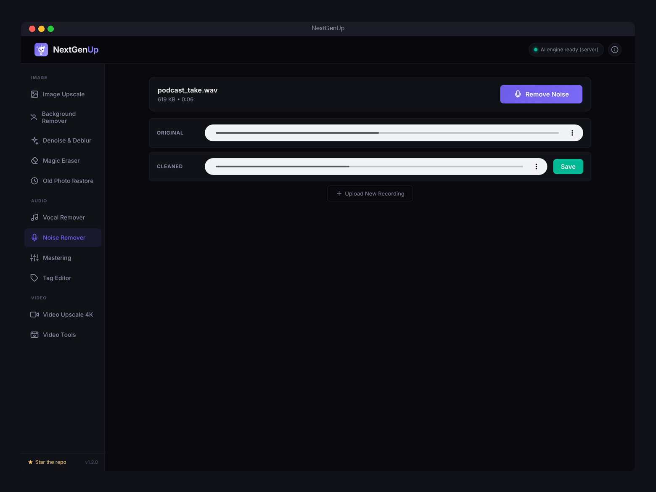Screen dimensions: 656x492
Task: Open the Original player three-dot menu
Action: (x=572, y=133)
